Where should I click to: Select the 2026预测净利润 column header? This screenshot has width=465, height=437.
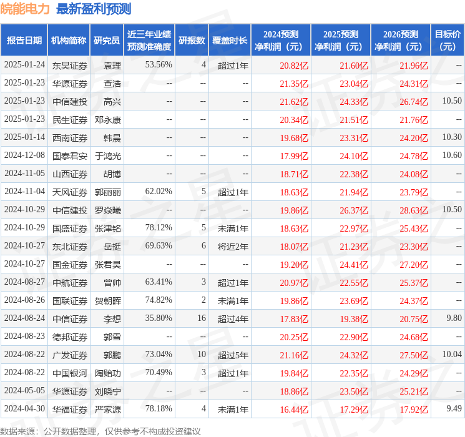point(401,41)
